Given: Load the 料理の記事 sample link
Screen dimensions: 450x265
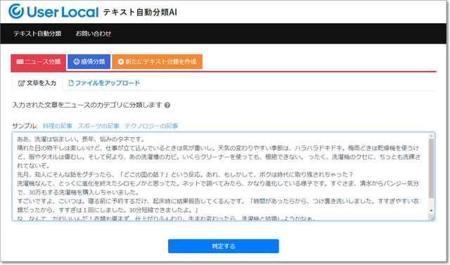Looking at the screenshot, I should coord(58,126).
